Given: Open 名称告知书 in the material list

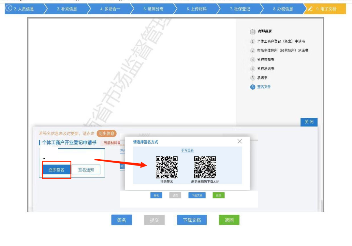Looking at the screenshot, I should (x=266, y=60).
